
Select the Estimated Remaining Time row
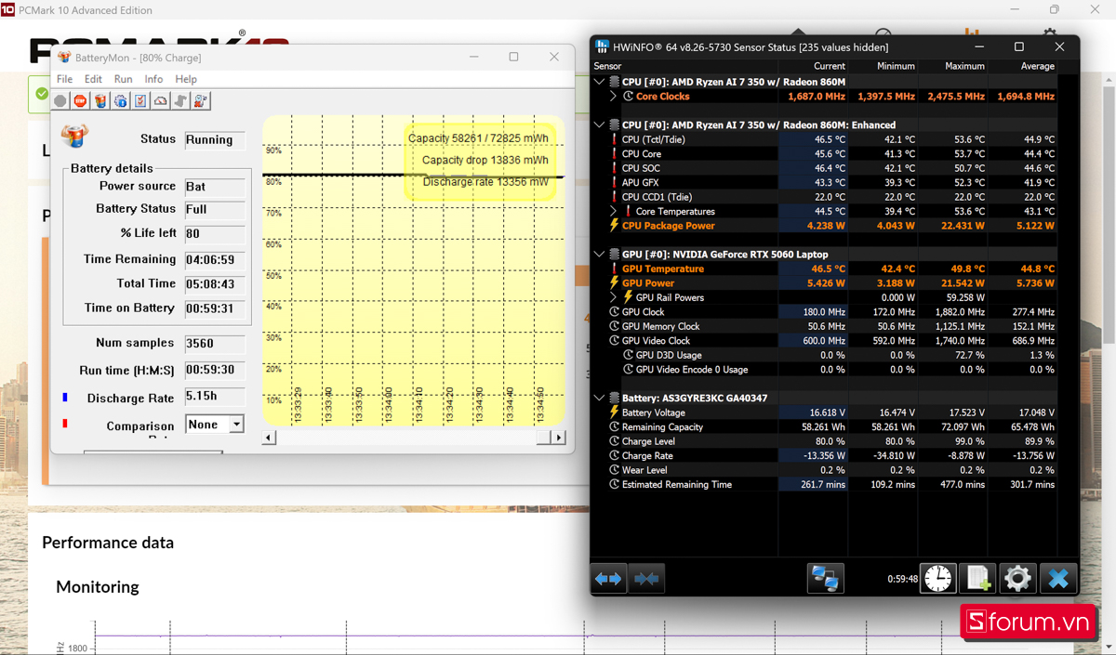pyautogui.click(x=834, y=485)
